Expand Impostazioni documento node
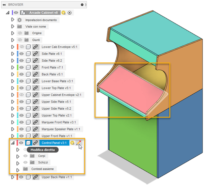207x188 pixels. (x=13, y=20)
